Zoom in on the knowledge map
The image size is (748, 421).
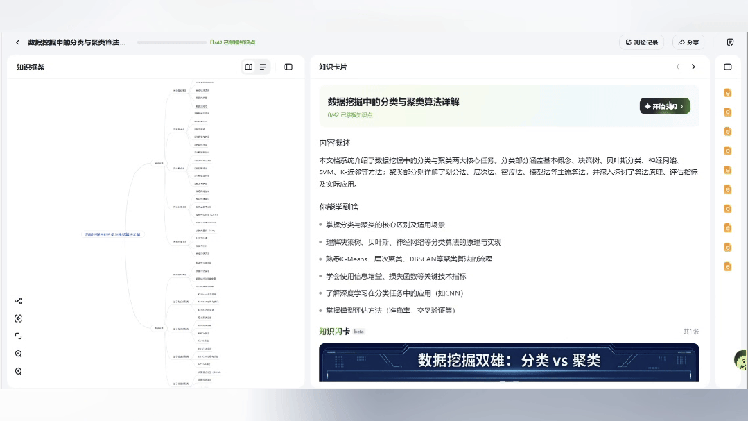click(x=18, y=371)
